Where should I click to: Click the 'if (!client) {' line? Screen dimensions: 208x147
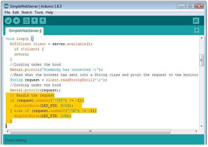[x=29, y=49]
